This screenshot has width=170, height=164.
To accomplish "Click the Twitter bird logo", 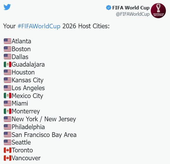I will click(x=7, y=7).
